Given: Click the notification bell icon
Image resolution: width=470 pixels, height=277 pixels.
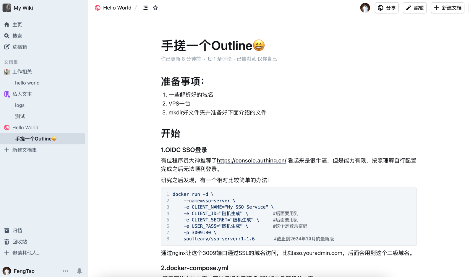Looking at the screenshot, I should (79, 271).
